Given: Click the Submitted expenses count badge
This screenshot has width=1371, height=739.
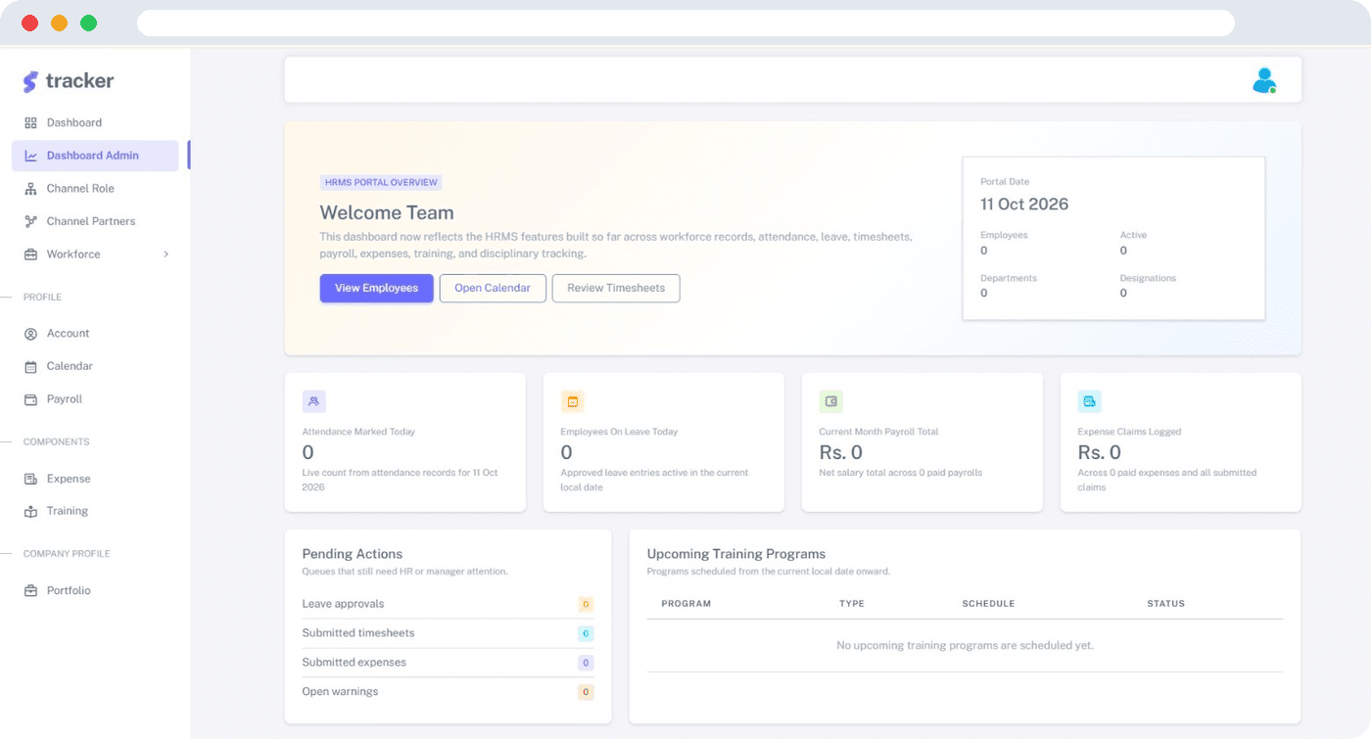Looking at the screenshot, I should [x=586, y=663].
